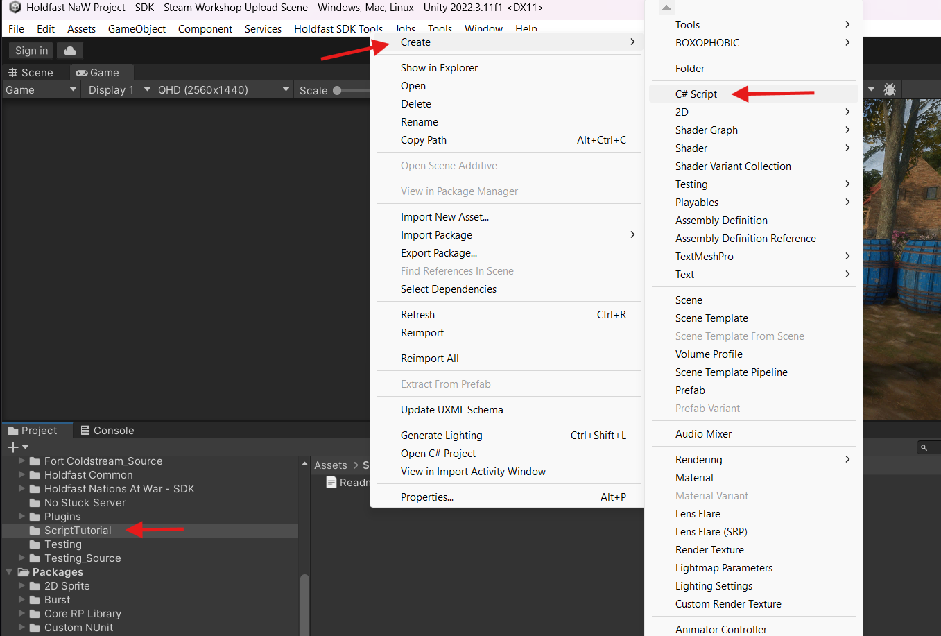This screenshot has height=636, width=941.
Task: Open the QHD (2560x1440) resolution dropdown
Action: [x=223, y=90]
